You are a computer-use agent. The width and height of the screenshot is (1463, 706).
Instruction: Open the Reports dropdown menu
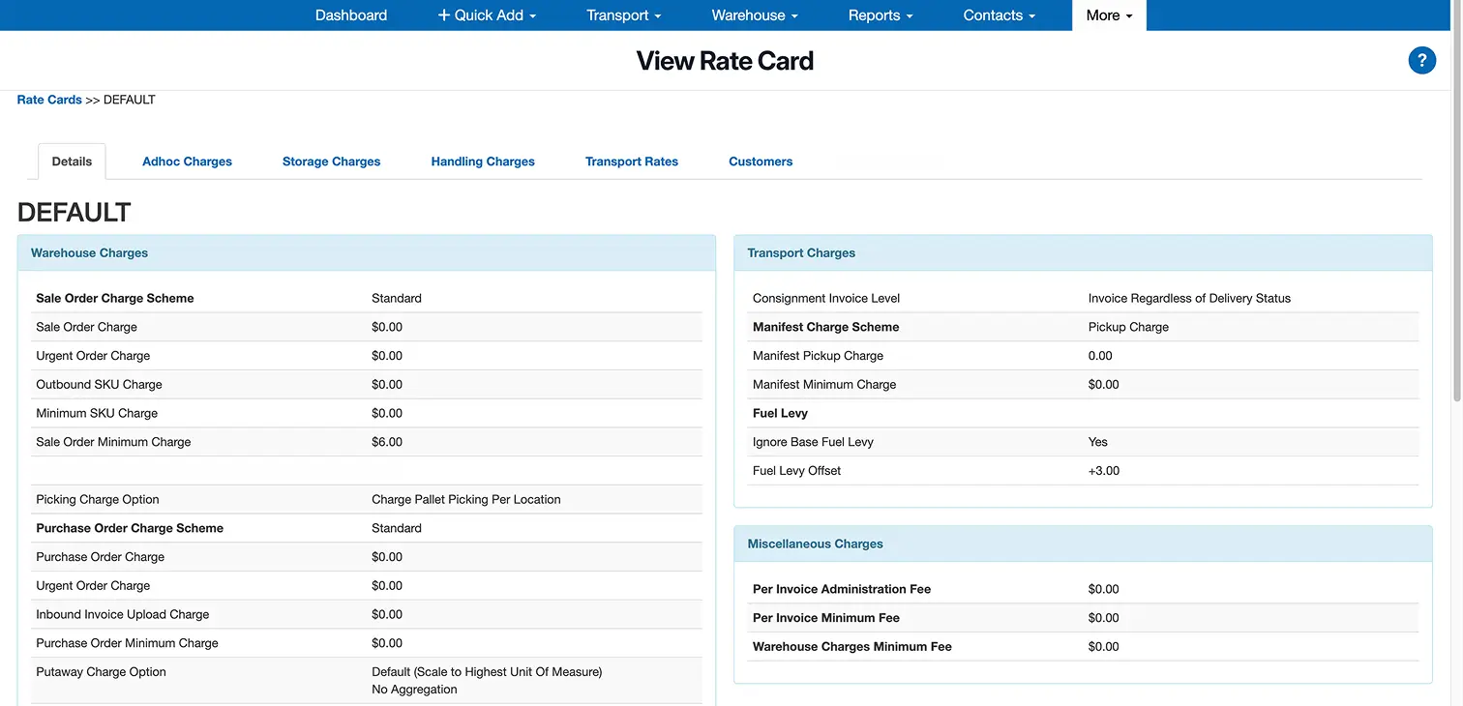coord(881,15)
